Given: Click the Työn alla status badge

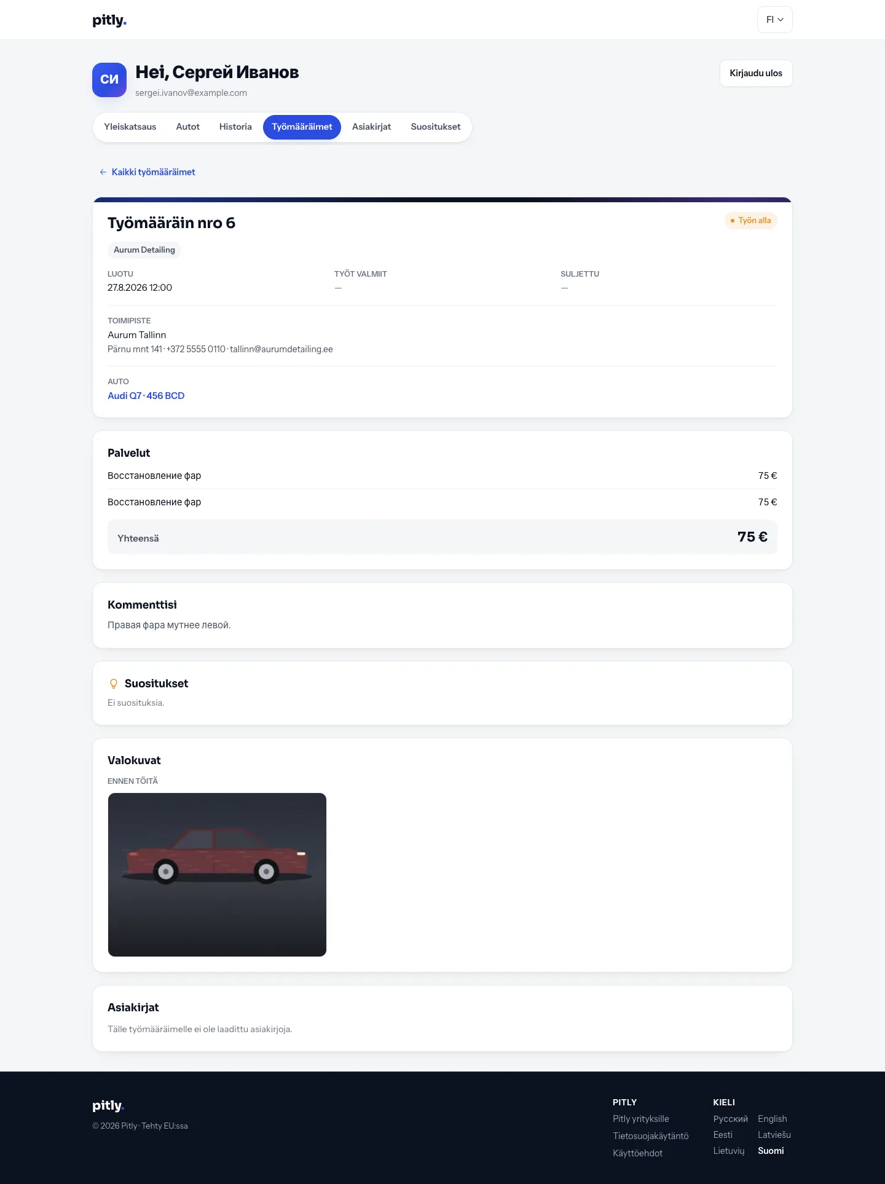Looking at the screenshot, I should point(750,221).
